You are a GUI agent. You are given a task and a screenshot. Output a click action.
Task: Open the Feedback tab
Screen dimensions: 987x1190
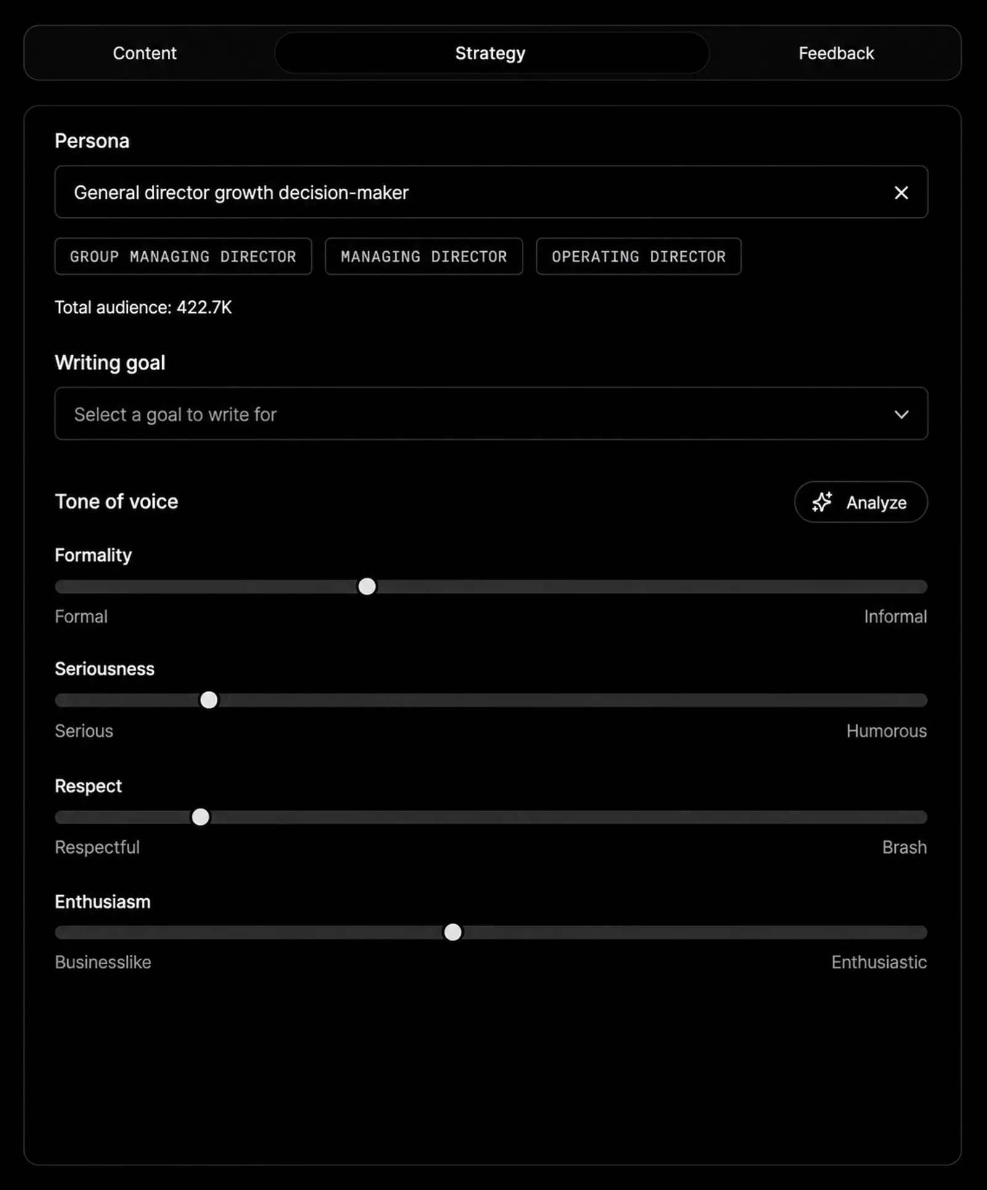[836, 53]
